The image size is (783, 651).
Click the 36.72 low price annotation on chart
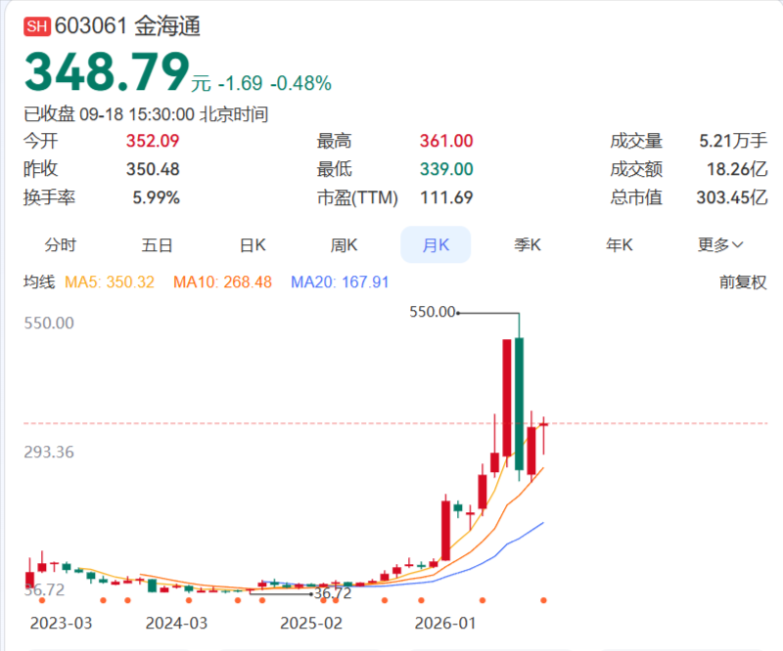tap(333, 593)
